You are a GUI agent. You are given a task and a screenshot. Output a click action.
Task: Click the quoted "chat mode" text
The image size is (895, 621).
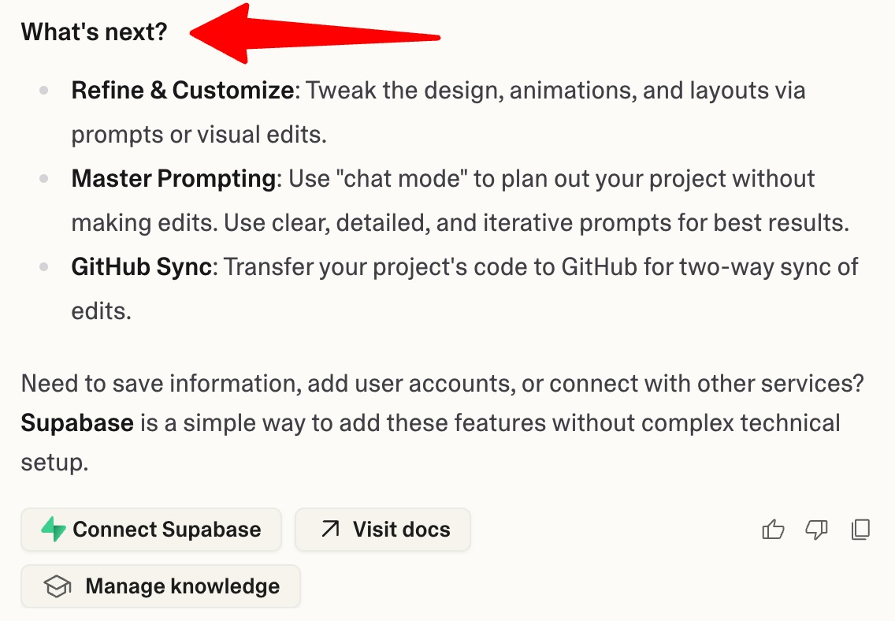click(x=401, y=179)
